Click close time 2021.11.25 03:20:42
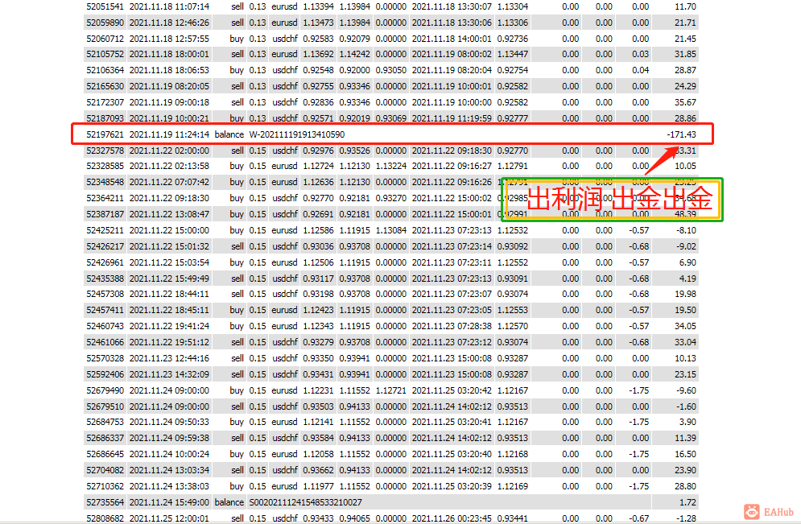 (x=452, y=390)
